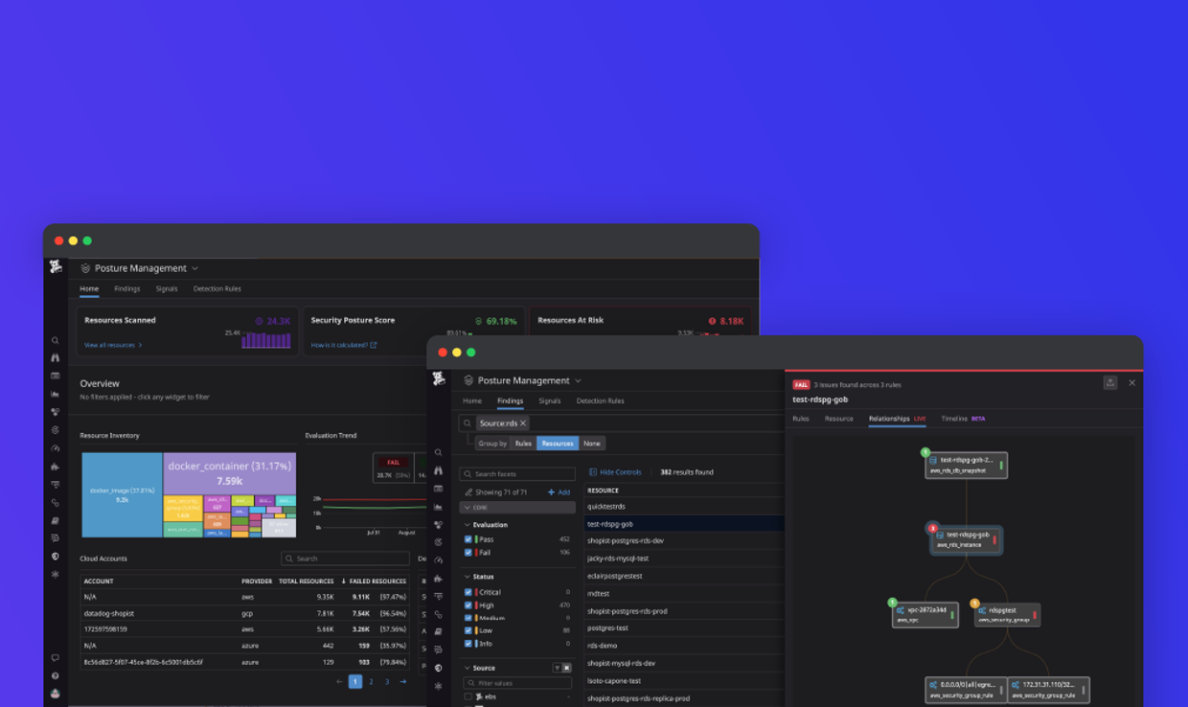Remove the Source:rds filter with its X icon
The height and width of the screenshot is (707, 1188).
523,423
